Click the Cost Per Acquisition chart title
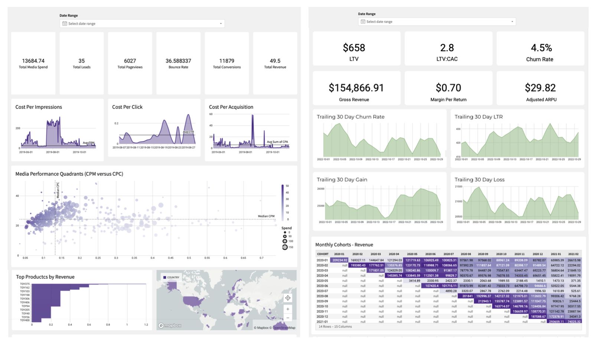 [x=231, y=107]
